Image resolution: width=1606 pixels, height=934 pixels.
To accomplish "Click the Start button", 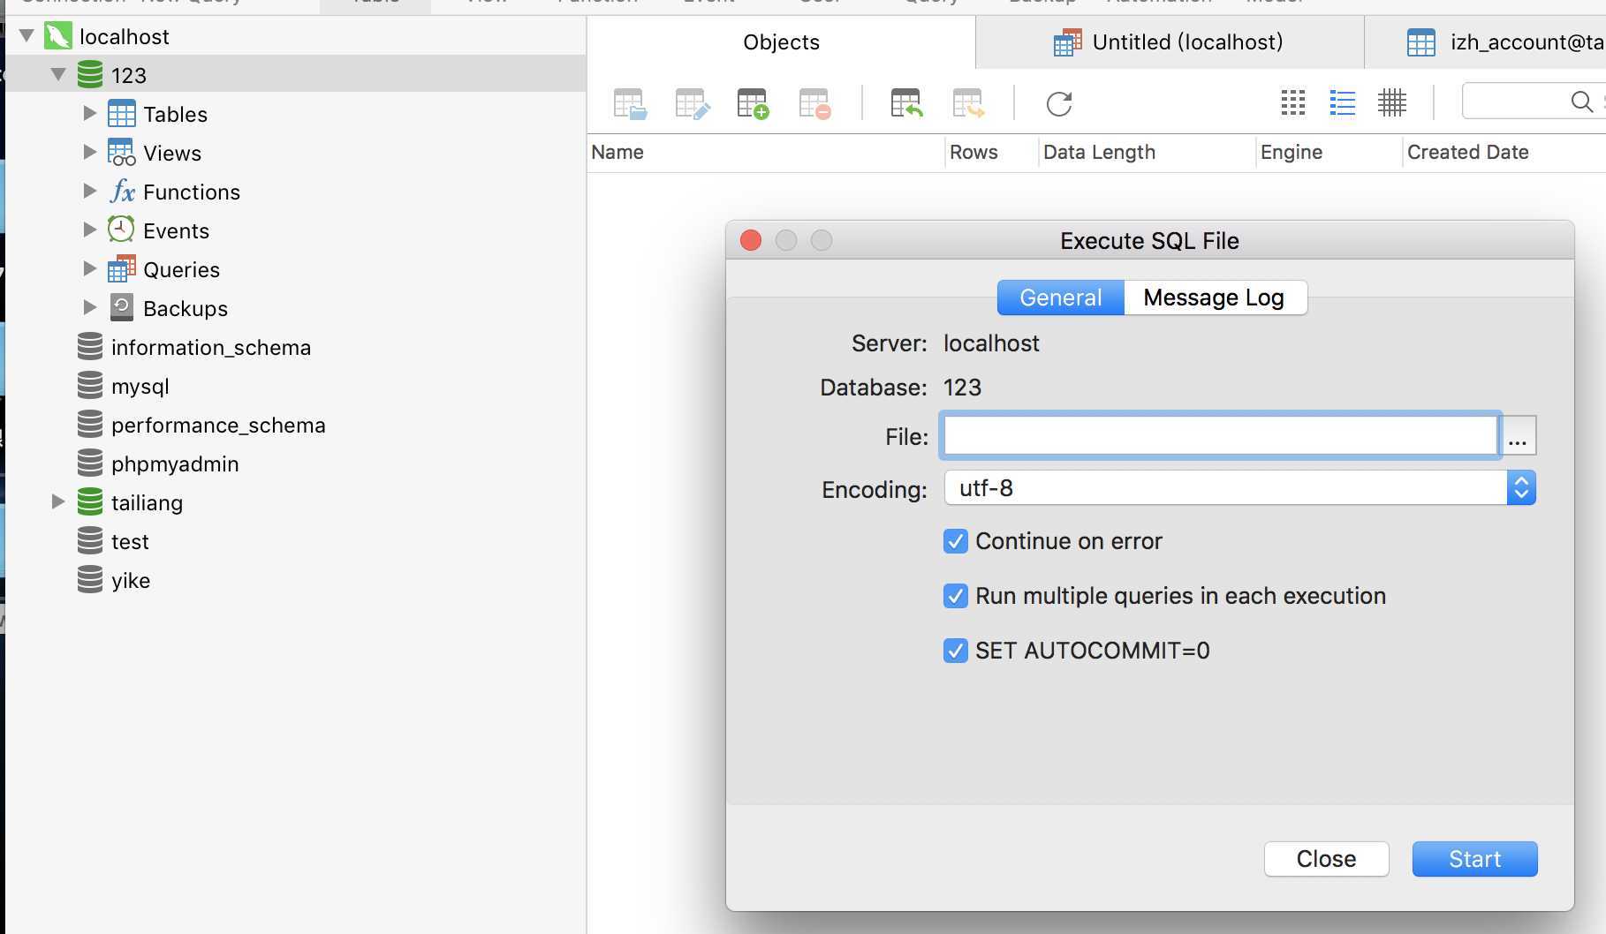I will (x=1474, y=859).
